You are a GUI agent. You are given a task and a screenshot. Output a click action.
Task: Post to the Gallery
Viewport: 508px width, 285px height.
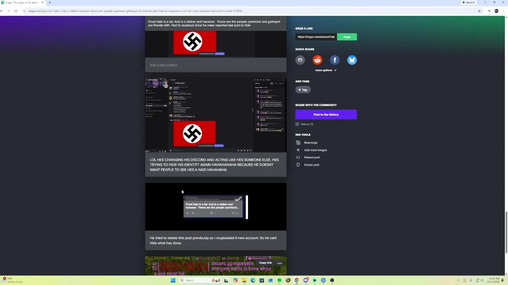pos(326,114)
